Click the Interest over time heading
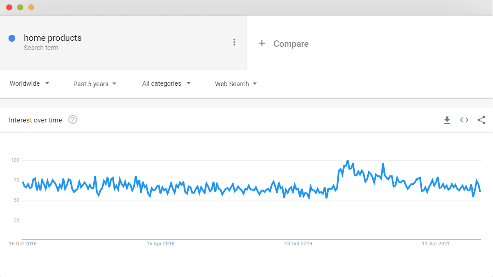This screenshot has width=493, height=277. pyautogui.click(x=35, y=120)
